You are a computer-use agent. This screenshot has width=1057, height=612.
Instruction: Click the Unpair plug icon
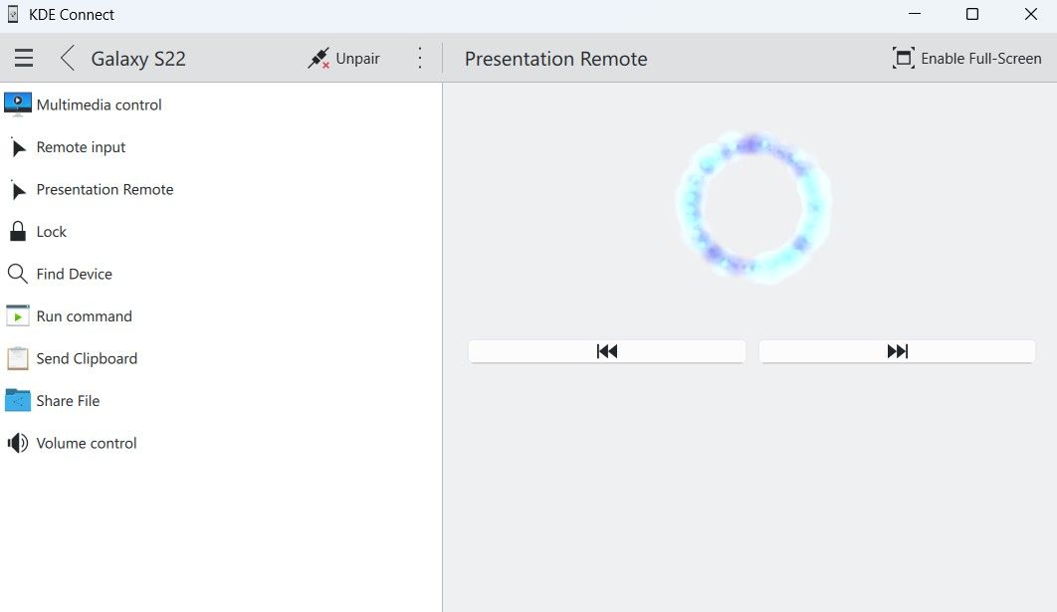click(x=318, y=58)
